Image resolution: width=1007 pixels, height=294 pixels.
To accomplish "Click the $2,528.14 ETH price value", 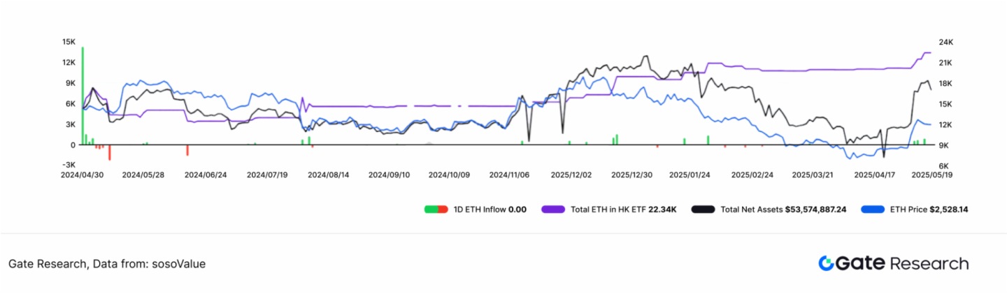I will click(949, 209).
